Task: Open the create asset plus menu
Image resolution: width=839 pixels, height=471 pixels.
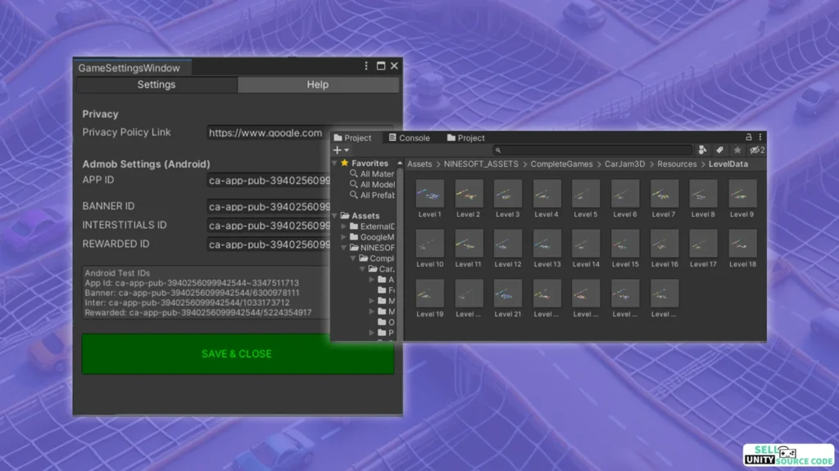Action: click(338, 150)
